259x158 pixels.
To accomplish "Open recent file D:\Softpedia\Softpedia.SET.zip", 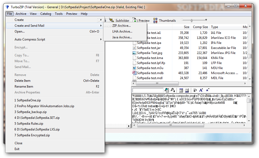I will click(55, 118).
